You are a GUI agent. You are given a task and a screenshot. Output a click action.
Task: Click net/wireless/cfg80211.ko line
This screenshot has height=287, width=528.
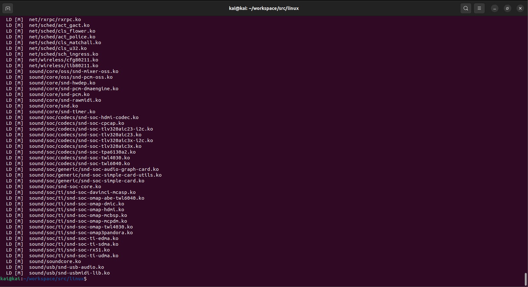52,60
